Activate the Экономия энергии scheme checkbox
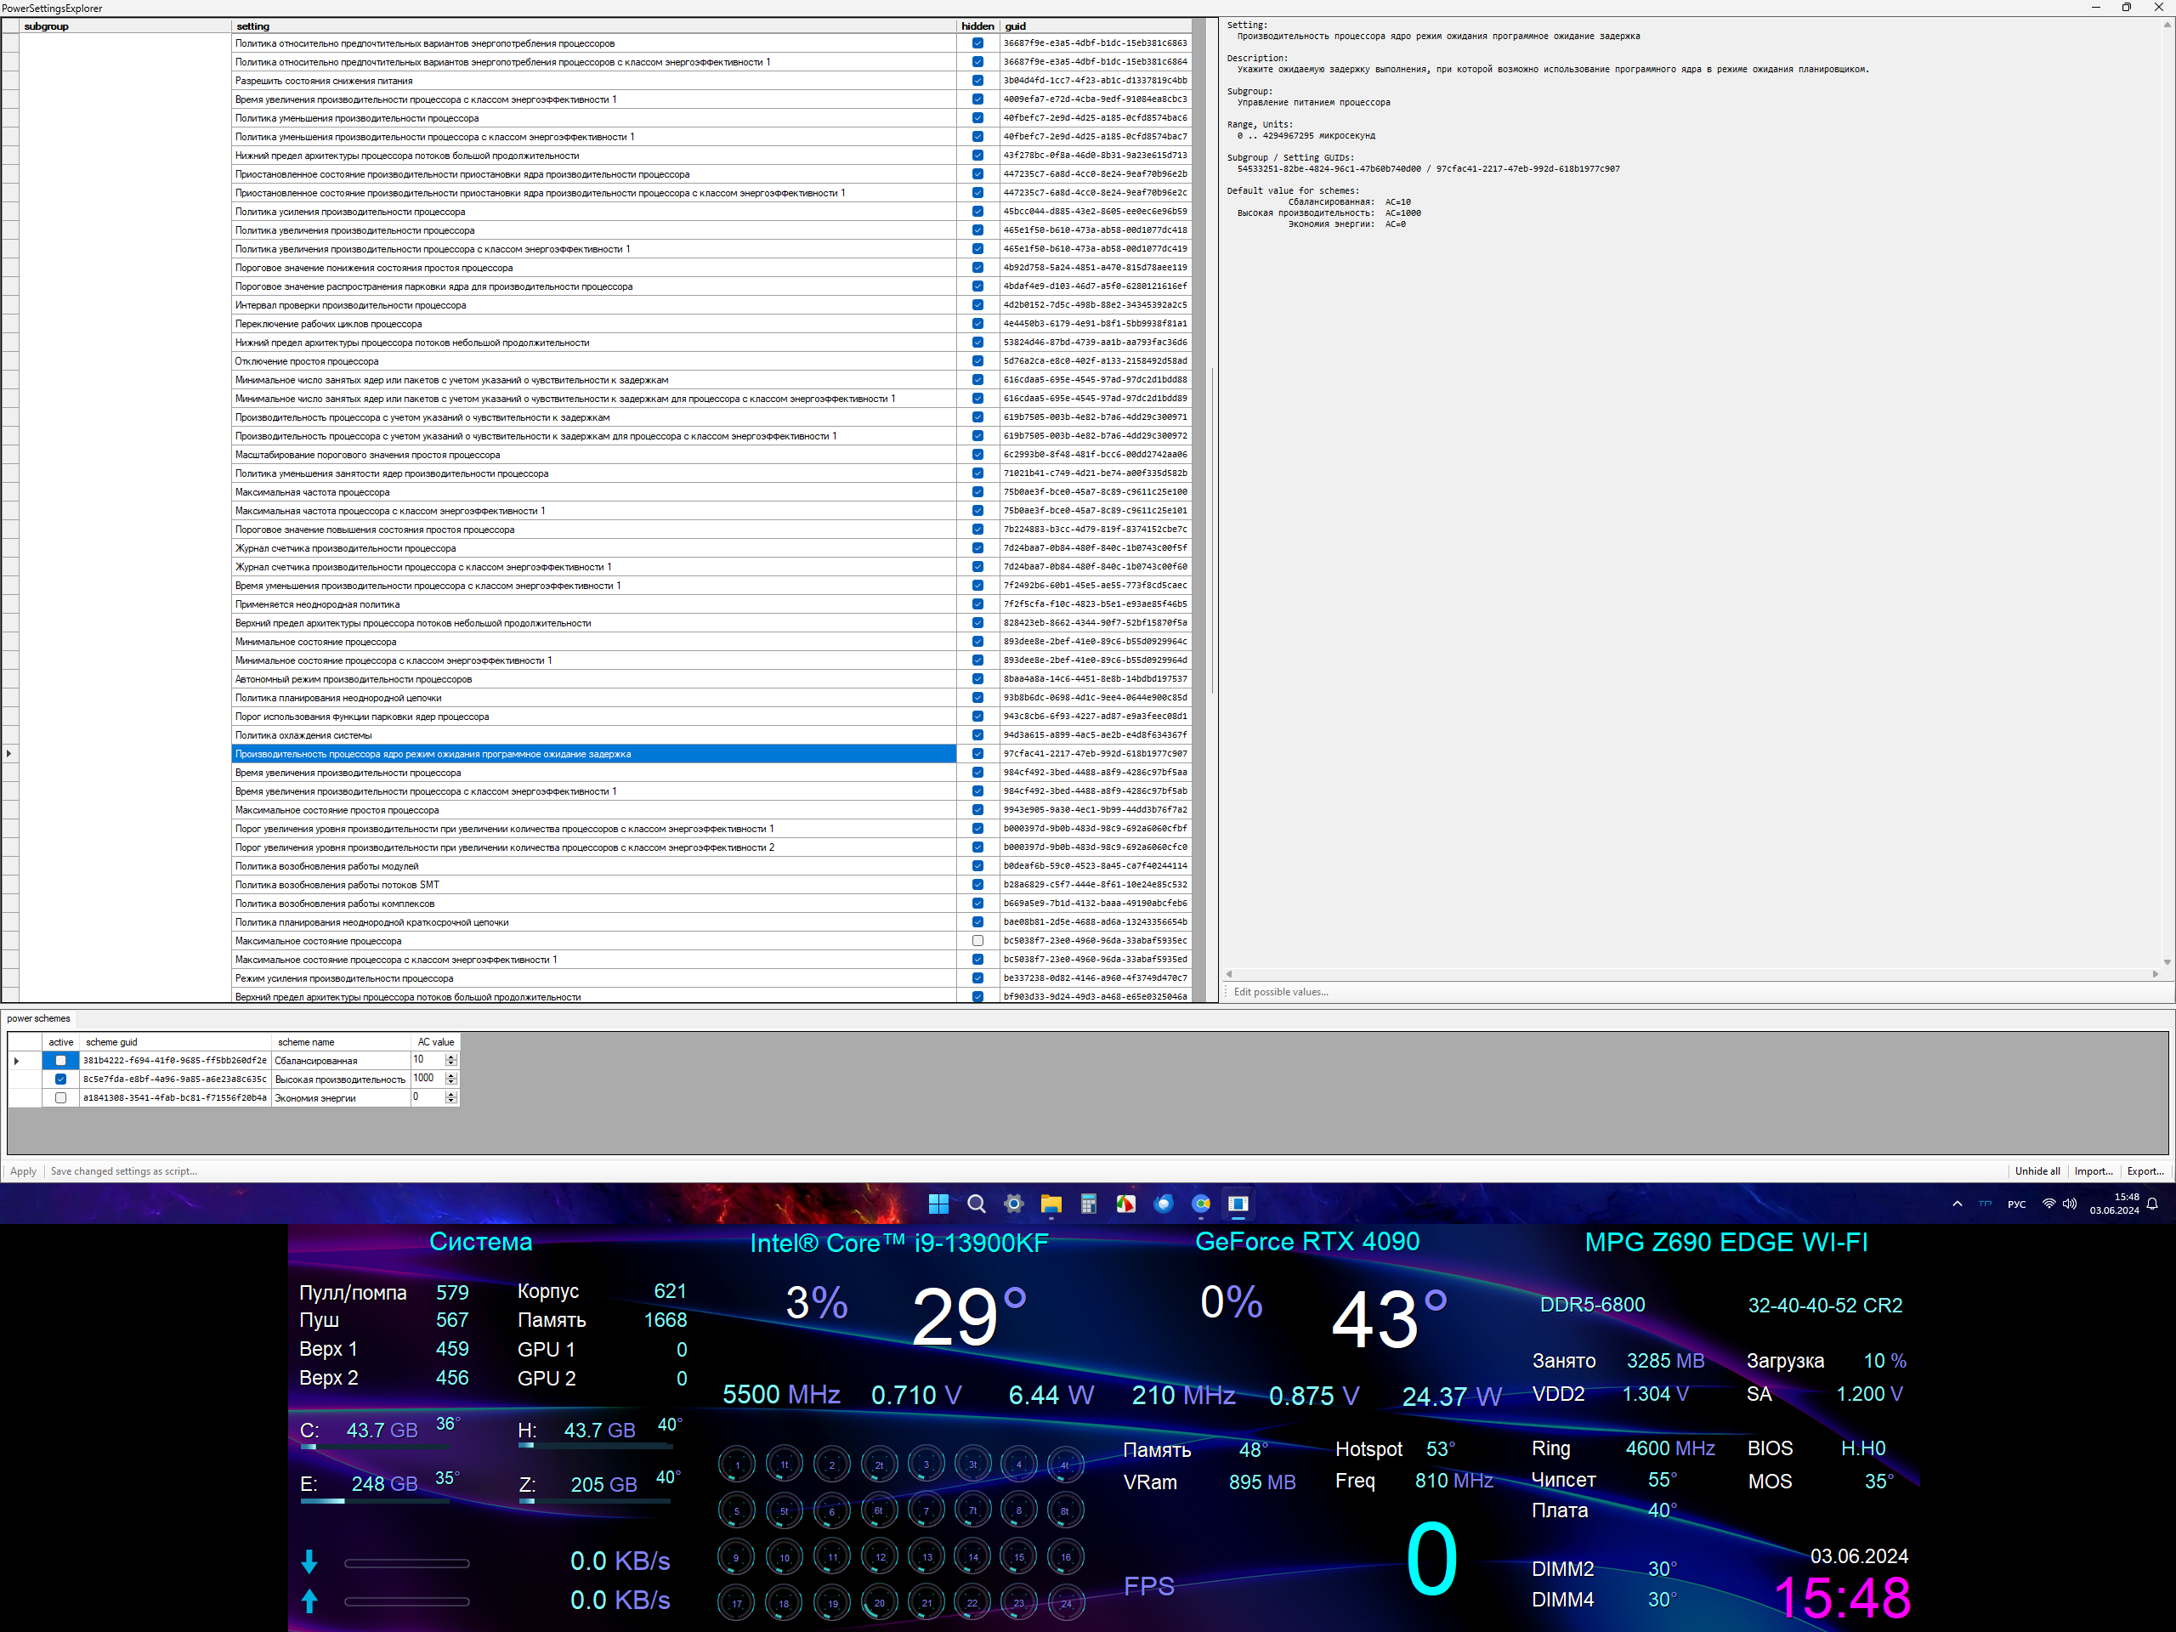 pyautogui.click(x=61, y=1098)
